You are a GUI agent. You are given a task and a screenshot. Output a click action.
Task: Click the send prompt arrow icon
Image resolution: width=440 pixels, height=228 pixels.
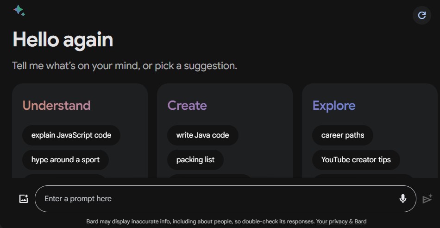click(427, 199)
